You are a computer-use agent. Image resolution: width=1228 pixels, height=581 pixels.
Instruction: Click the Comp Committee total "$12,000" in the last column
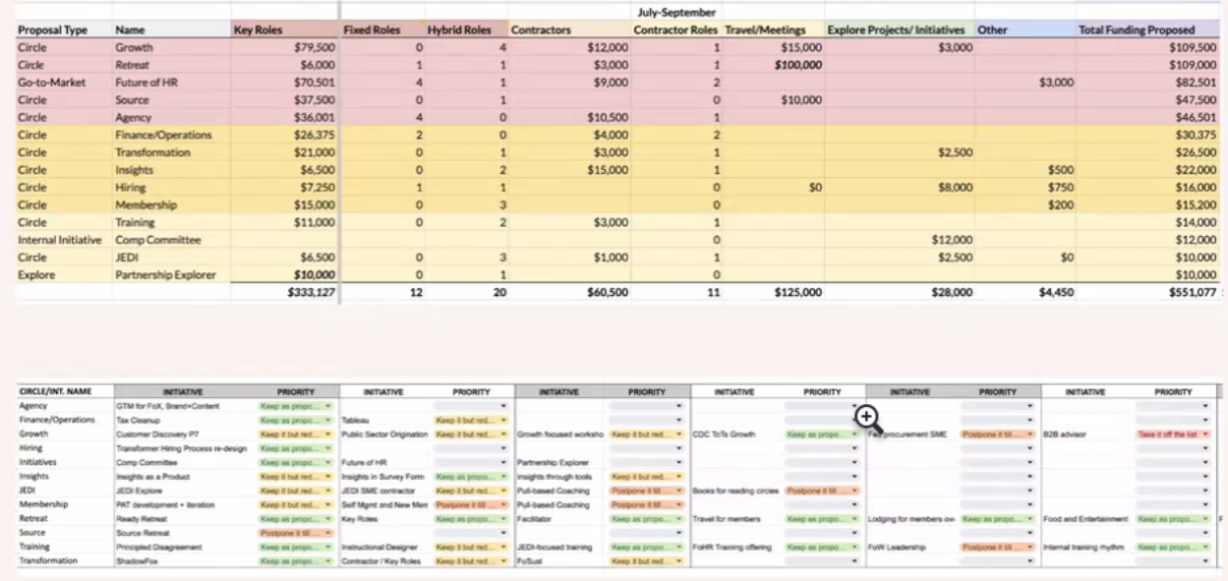point(1194,240)
